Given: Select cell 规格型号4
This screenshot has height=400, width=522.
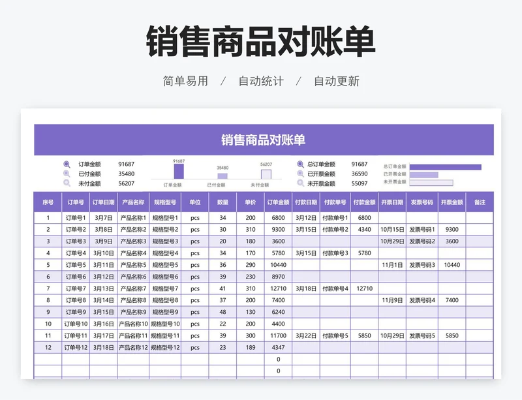Looking at the screenshot, I should [x=165, y=253].
